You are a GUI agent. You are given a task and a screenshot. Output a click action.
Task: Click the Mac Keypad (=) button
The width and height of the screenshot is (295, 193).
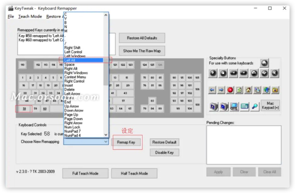click(270, 106)
